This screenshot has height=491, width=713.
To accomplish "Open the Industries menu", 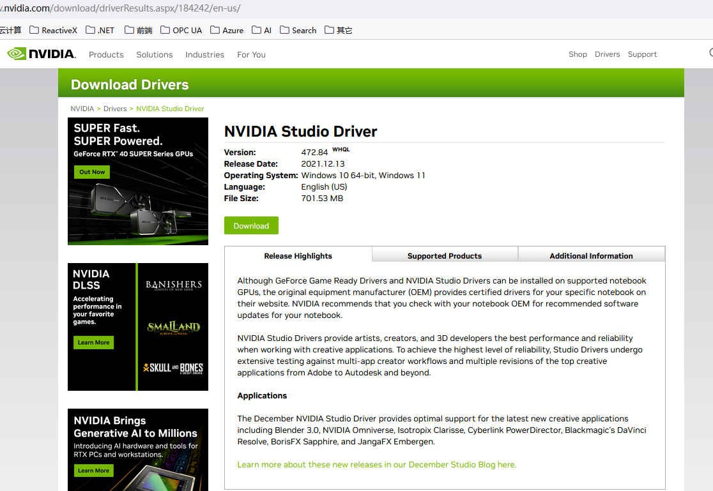I will (x=204, y=54).
